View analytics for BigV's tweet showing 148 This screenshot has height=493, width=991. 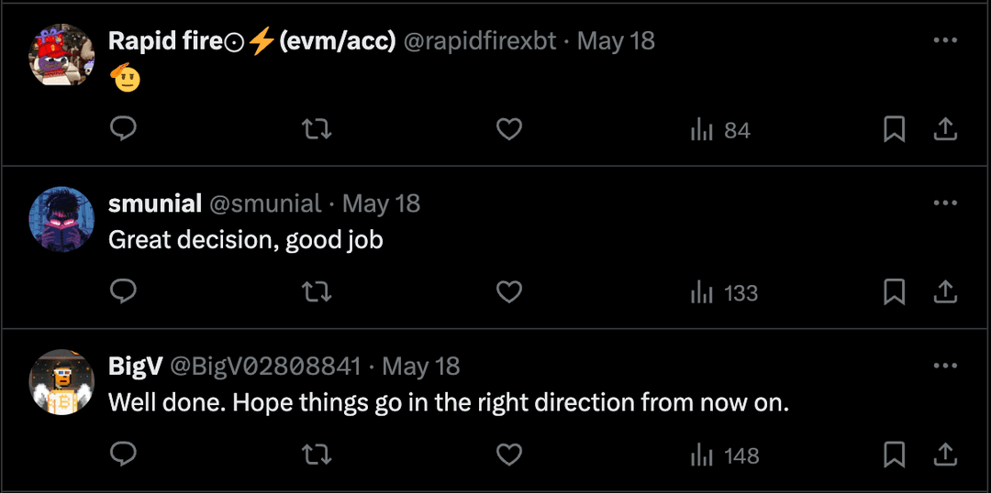[725, 455]
